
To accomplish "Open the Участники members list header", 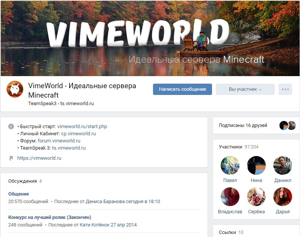I will coord(239,147).
